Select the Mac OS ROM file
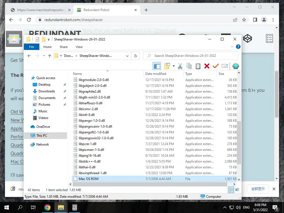Viewport: 284px width, 213px height. tap(154, 179)
